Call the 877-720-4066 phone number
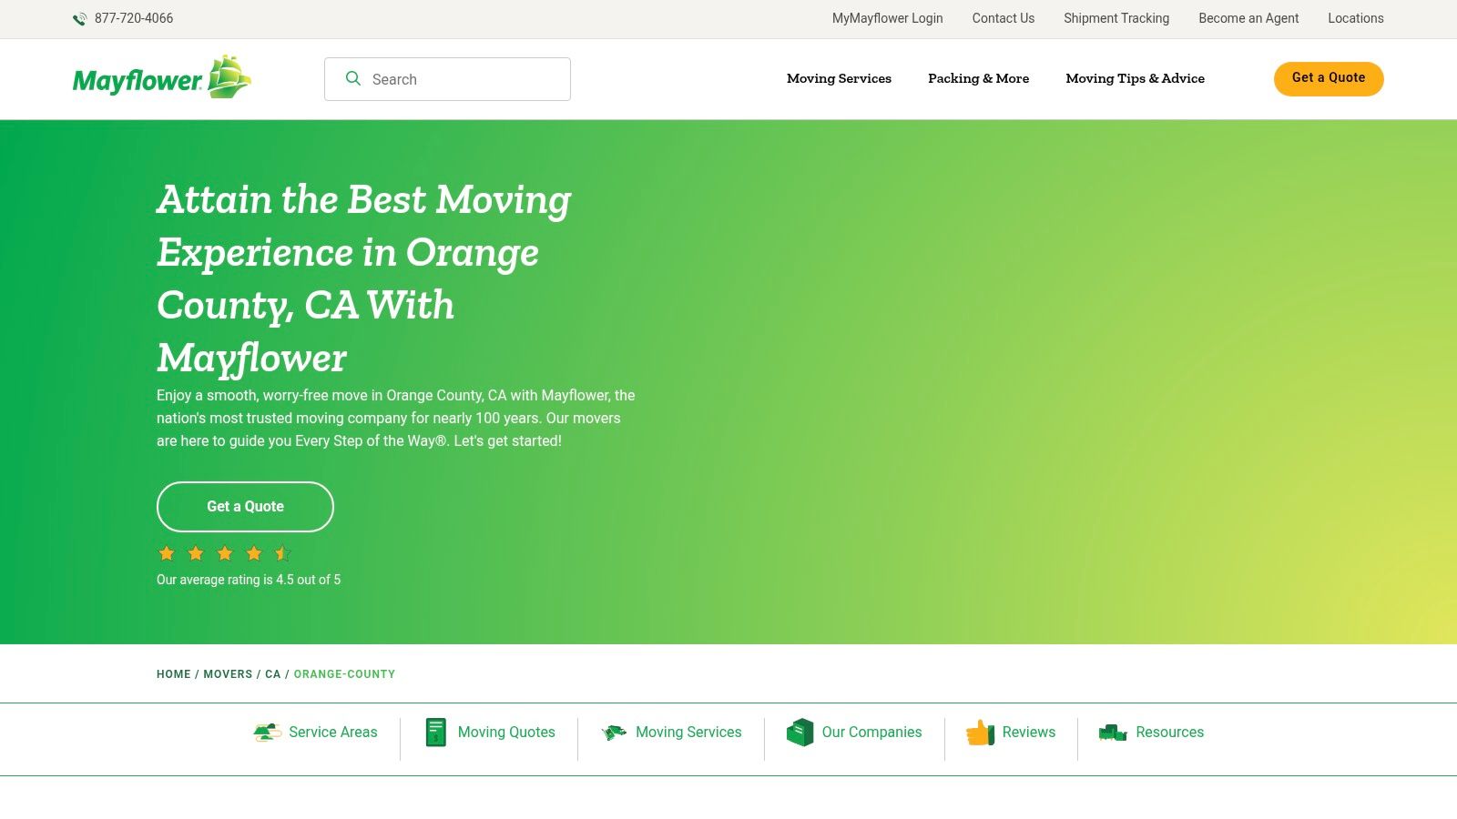Viewport: 1457px width, 819px height. coord(134,18)
